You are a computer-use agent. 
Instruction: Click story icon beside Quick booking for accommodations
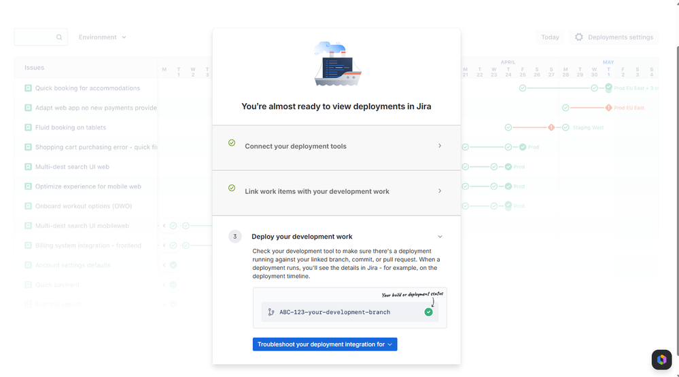coord(28,88)
